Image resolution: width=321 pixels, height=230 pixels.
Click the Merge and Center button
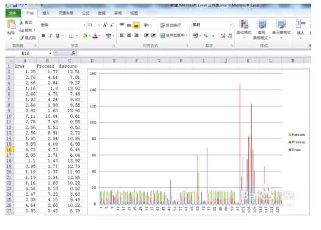pos(174,35)
